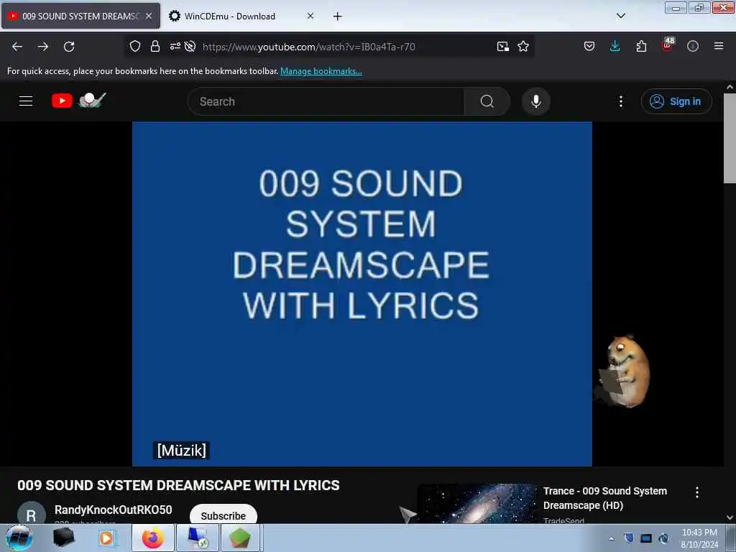Close the 009 SOUND SYSTEM tab

tap(149, 16)
